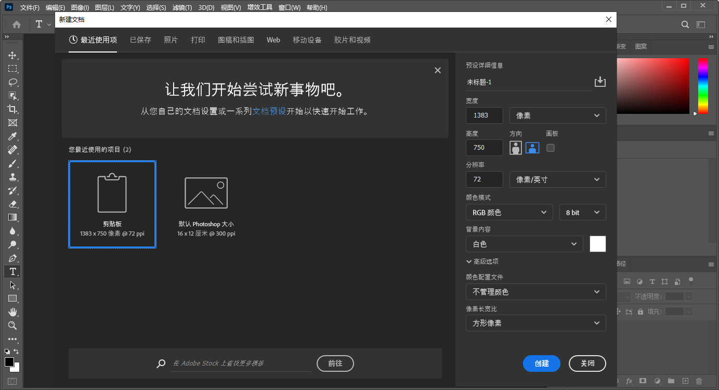The height and width of the screenshot is (390, 719).
Task: Select the Crop tool
Action: click(12, 109)
